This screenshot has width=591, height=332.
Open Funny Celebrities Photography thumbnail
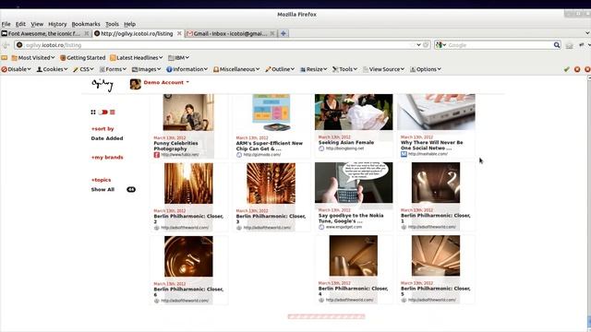pos(188,113)
